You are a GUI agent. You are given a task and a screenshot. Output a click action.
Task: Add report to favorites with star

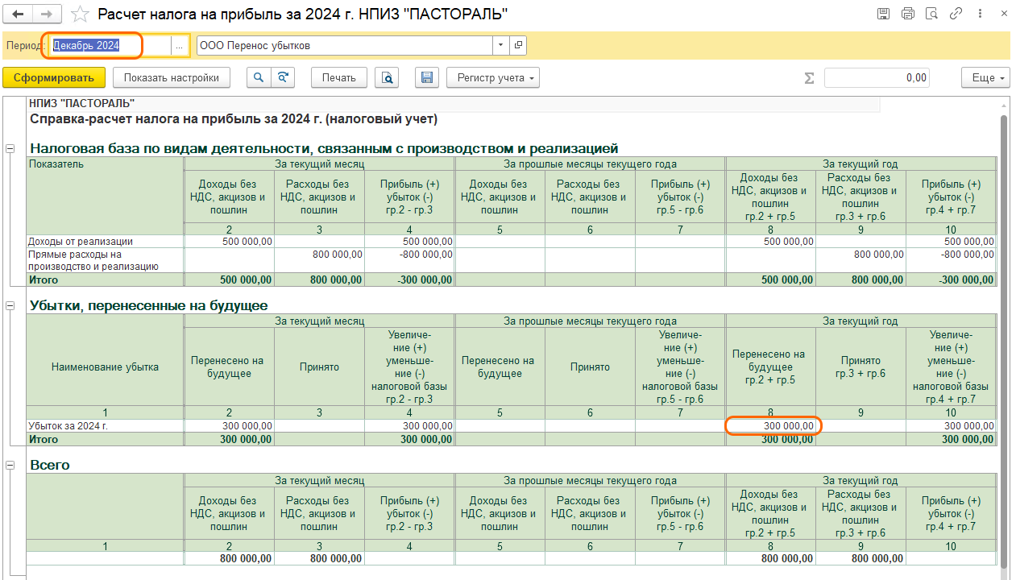(x=79, y=14)
